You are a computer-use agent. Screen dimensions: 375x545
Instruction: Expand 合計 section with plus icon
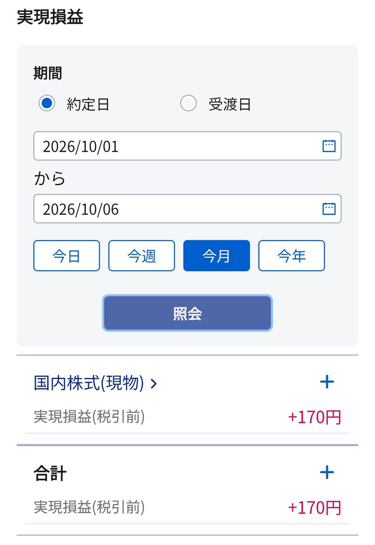pos(327,473)
